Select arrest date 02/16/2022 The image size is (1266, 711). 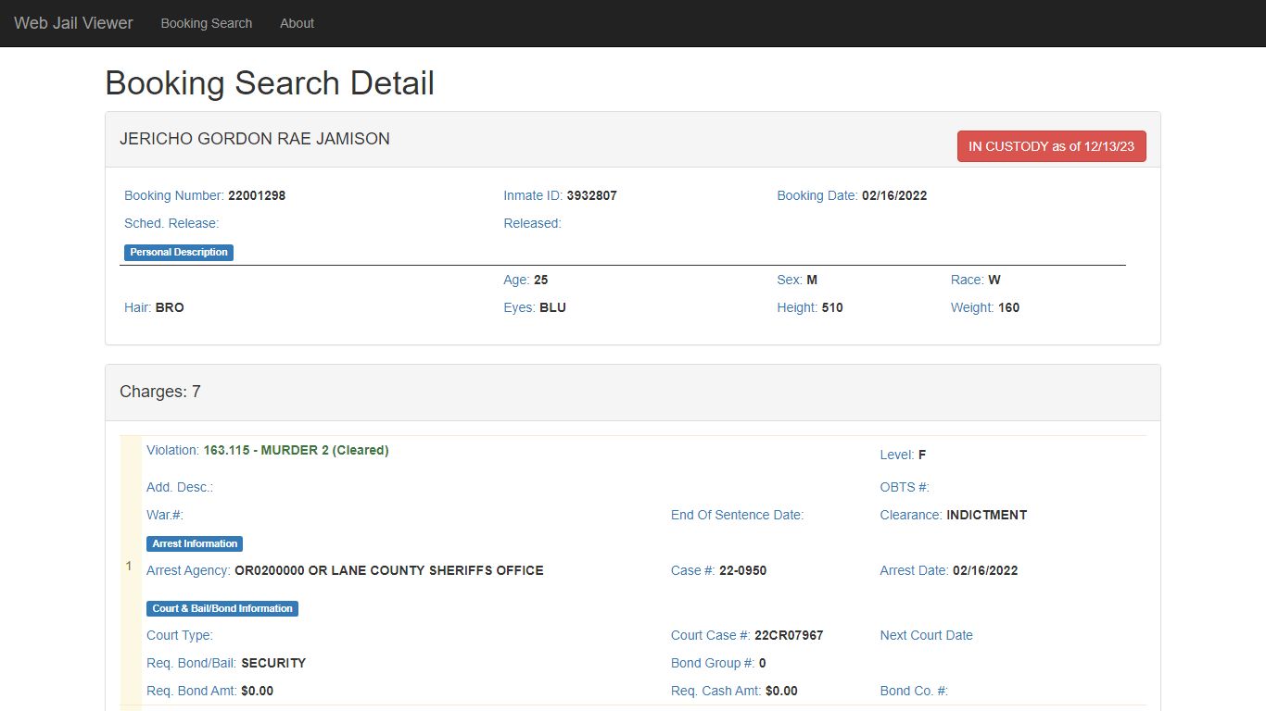[x=985, y=570]
